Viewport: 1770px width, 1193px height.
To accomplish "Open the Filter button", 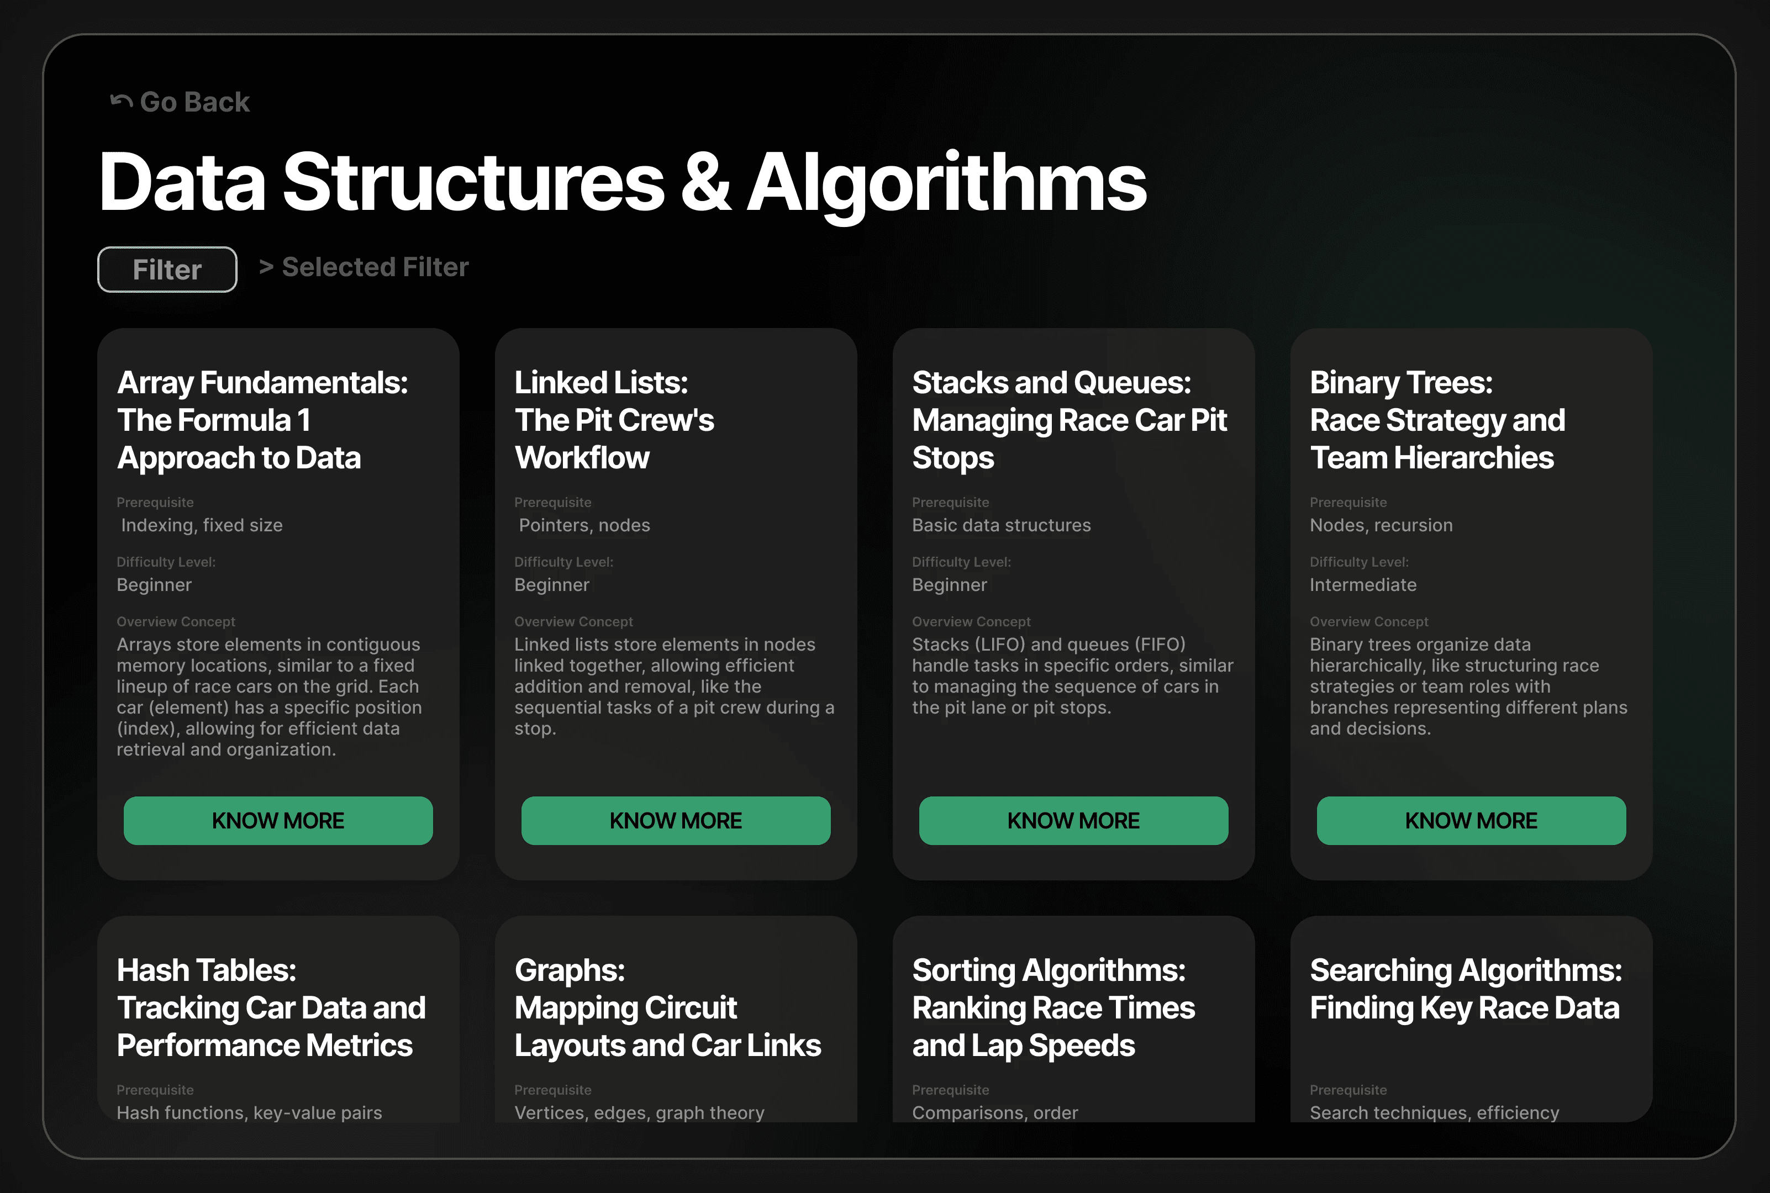I will tap(167, 270).
